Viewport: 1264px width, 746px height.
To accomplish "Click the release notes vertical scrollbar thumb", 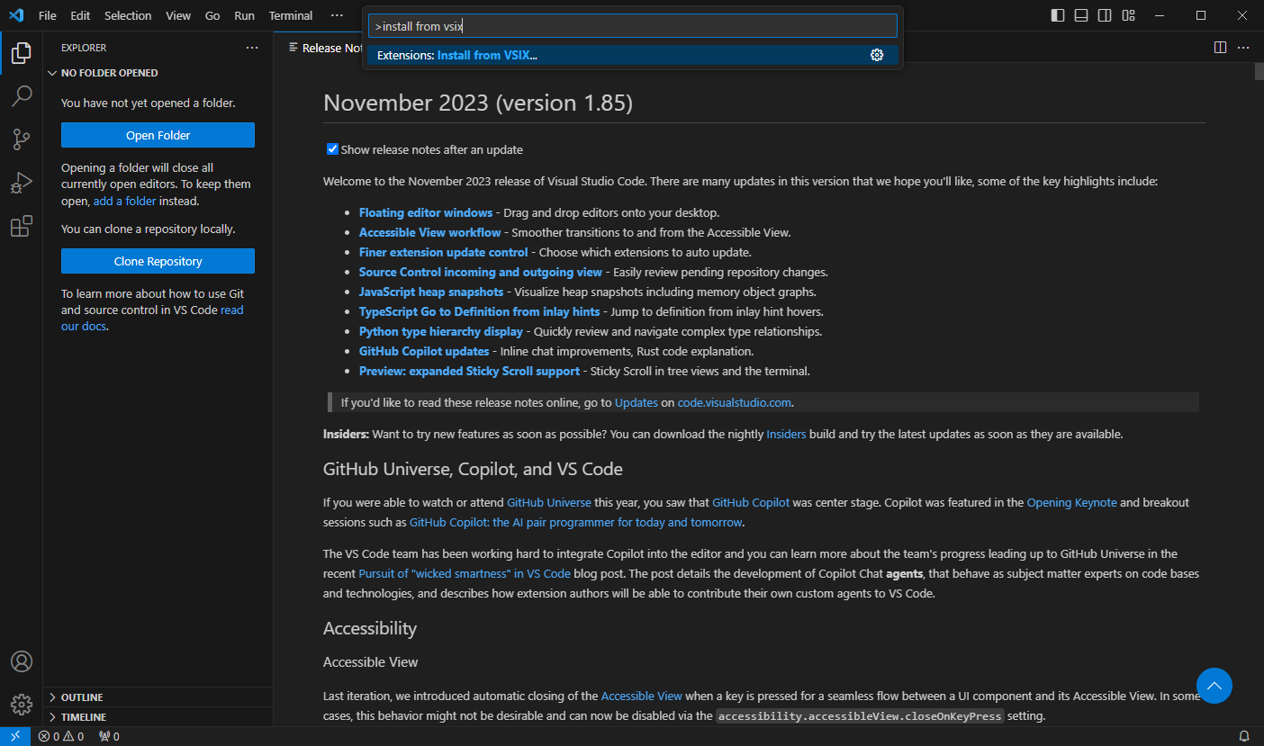I will [x=1259, y=72].
